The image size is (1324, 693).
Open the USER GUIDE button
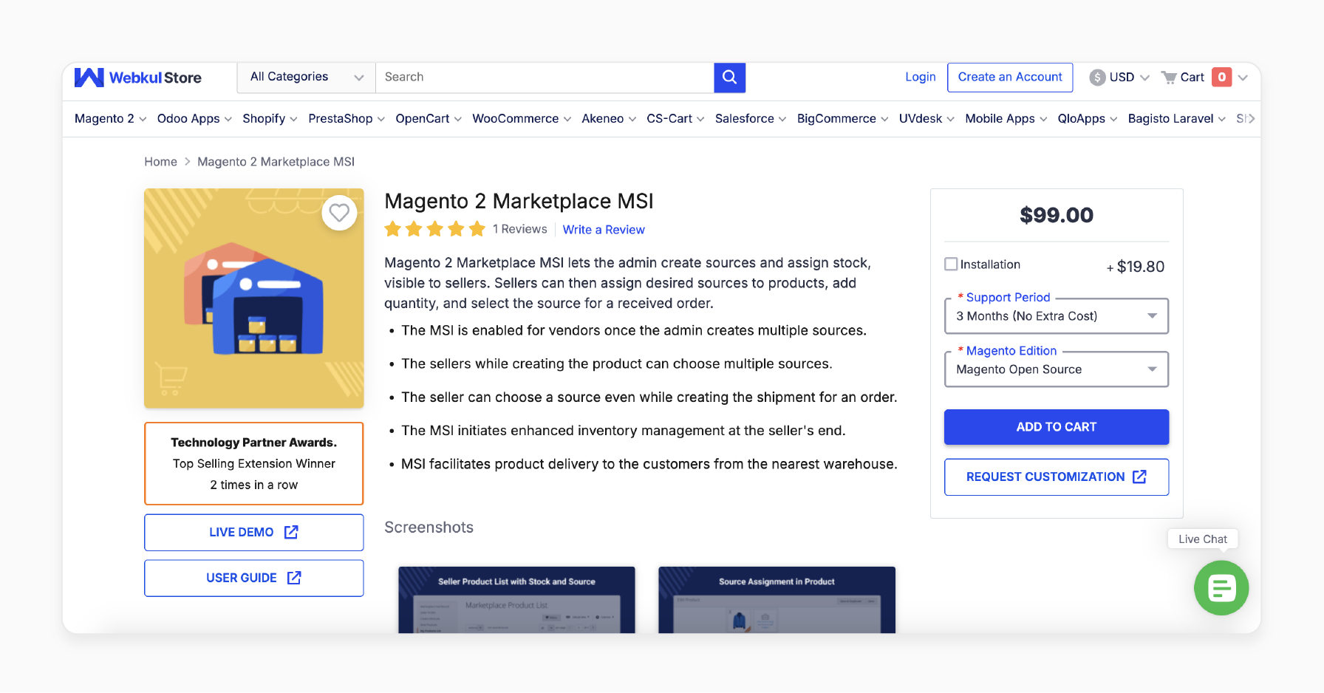[253, 578]
